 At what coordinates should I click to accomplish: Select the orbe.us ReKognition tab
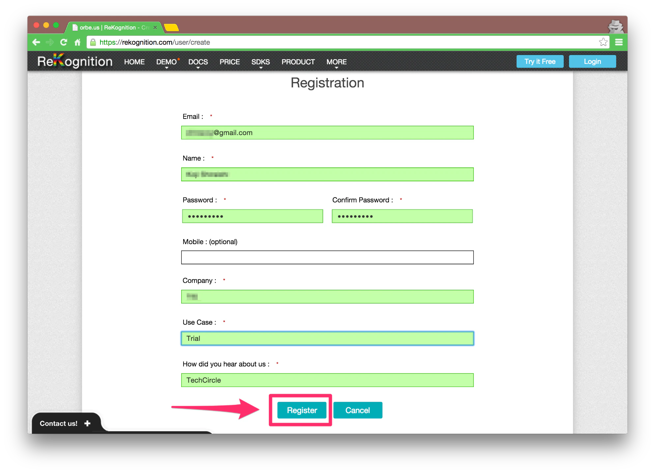114,27
